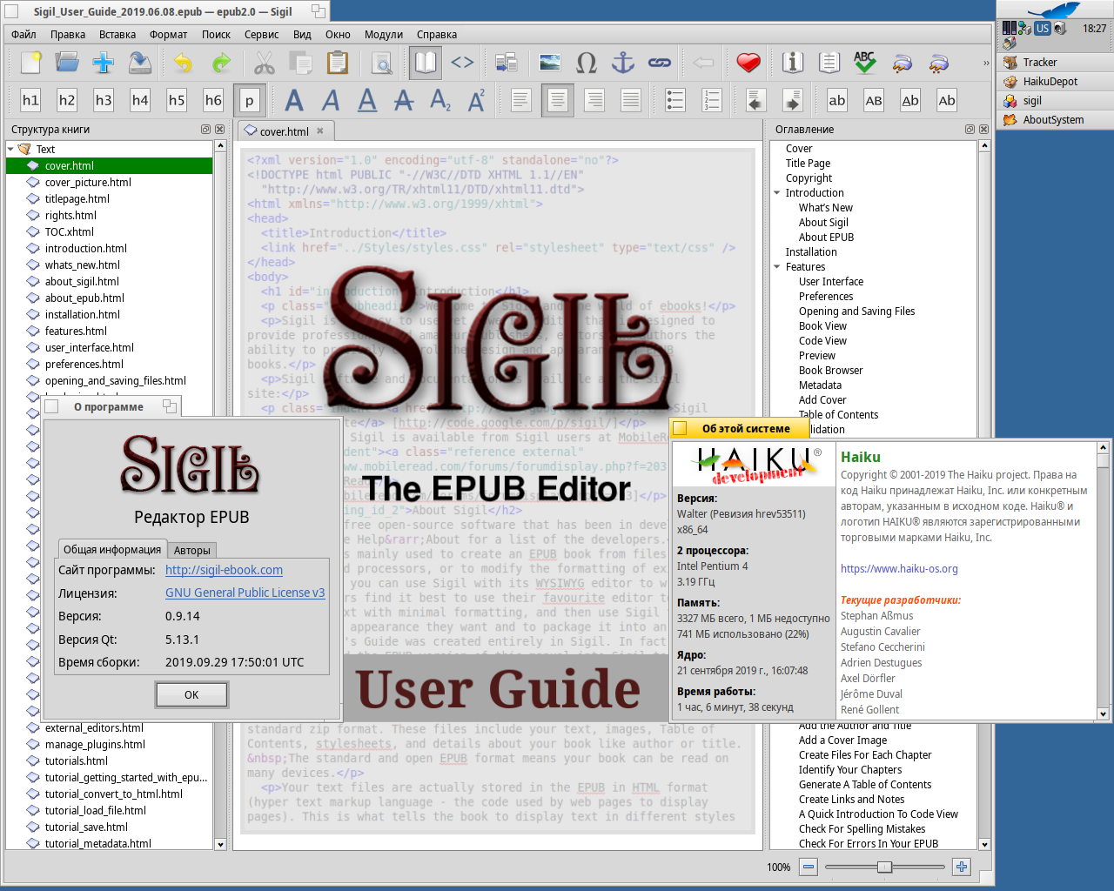This screenshot has height=891, width=1114.
Task: Click the blue plus Add file icon
Action: tap(104, 63)
